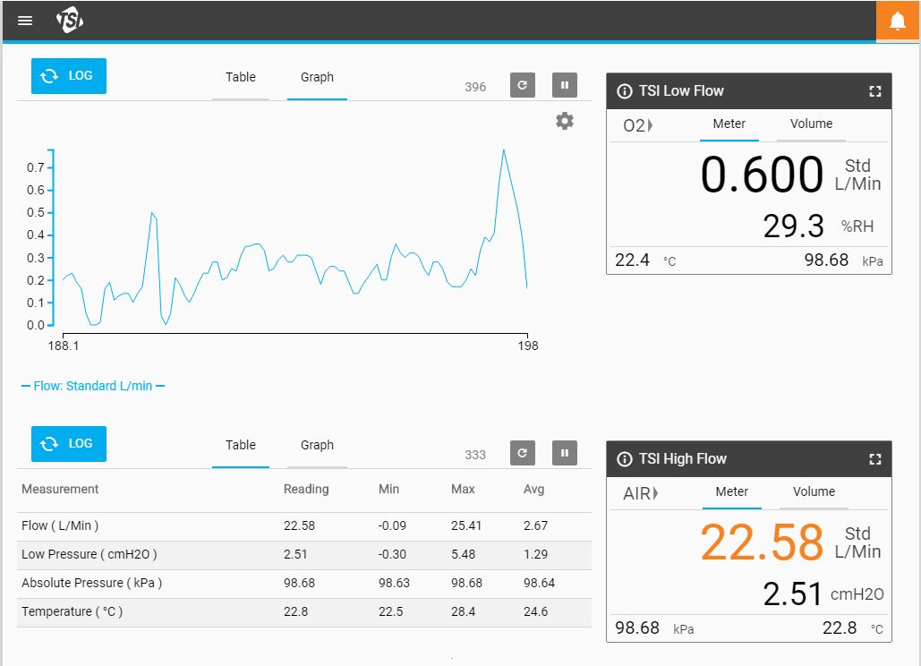Click the TSI logo in header
921x666 pixels.
point(70,21)
